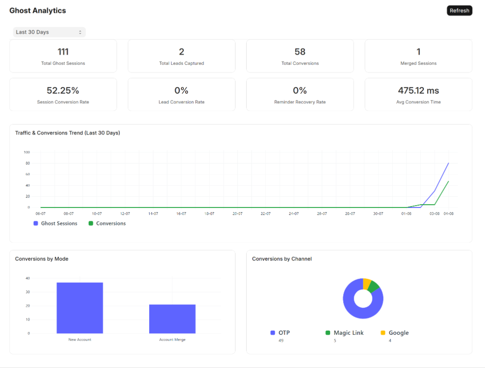Click the Refresh button
This screenshot has width=485, height=368.
[x=459, y=10]
